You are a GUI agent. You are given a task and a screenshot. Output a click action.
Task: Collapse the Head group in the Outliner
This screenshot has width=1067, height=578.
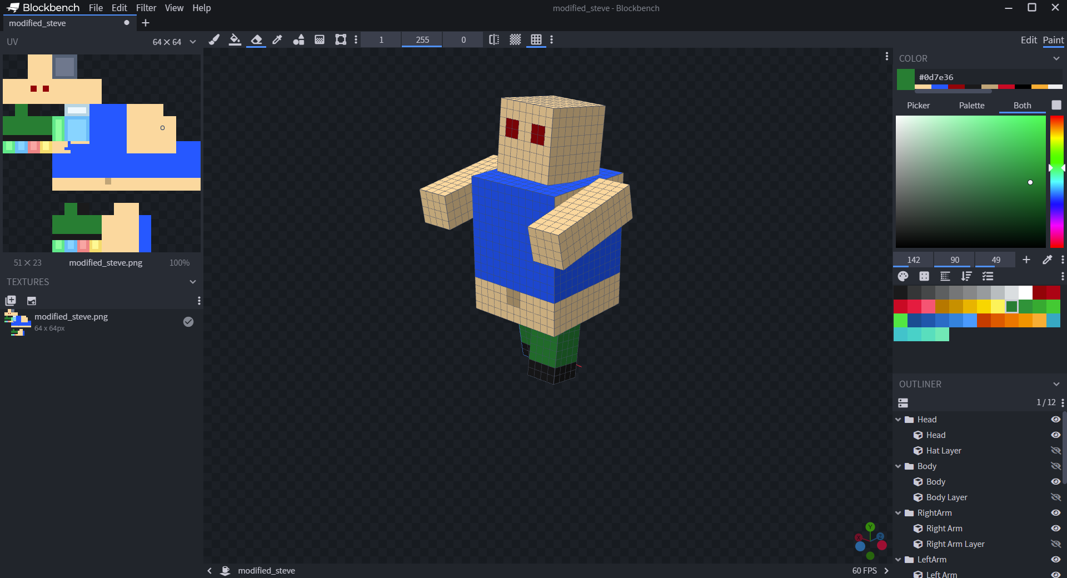(x=899, y=420)
